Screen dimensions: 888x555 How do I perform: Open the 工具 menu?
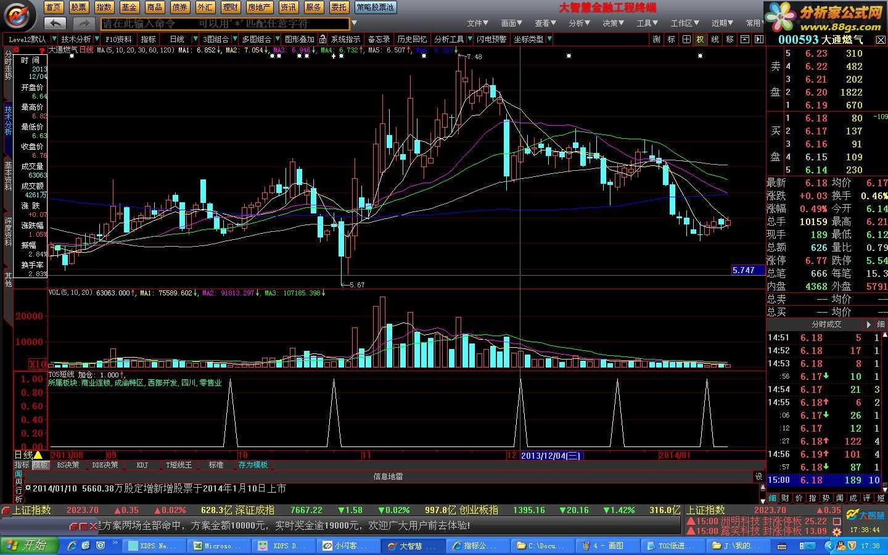[x=647, y=23]
